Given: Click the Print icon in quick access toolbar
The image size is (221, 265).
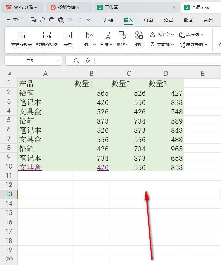Looking at the screenshot, I should click(x=52, y=20).
